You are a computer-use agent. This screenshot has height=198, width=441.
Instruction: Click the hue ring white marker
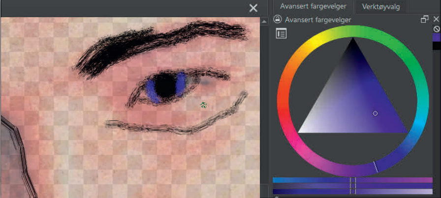[376, 167]
